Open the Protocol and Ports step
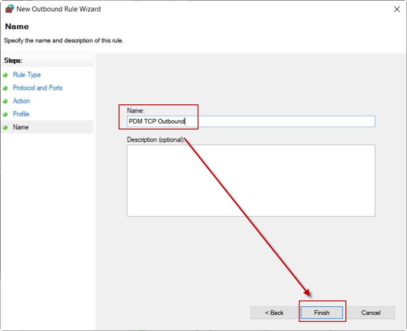The image size is (407, 331). tap(38, 88)
